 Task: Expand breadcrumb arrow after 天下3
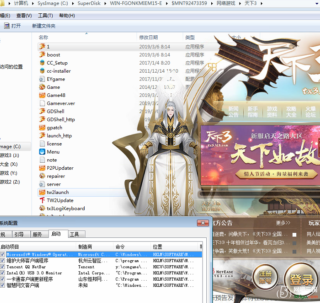point(261,3)
